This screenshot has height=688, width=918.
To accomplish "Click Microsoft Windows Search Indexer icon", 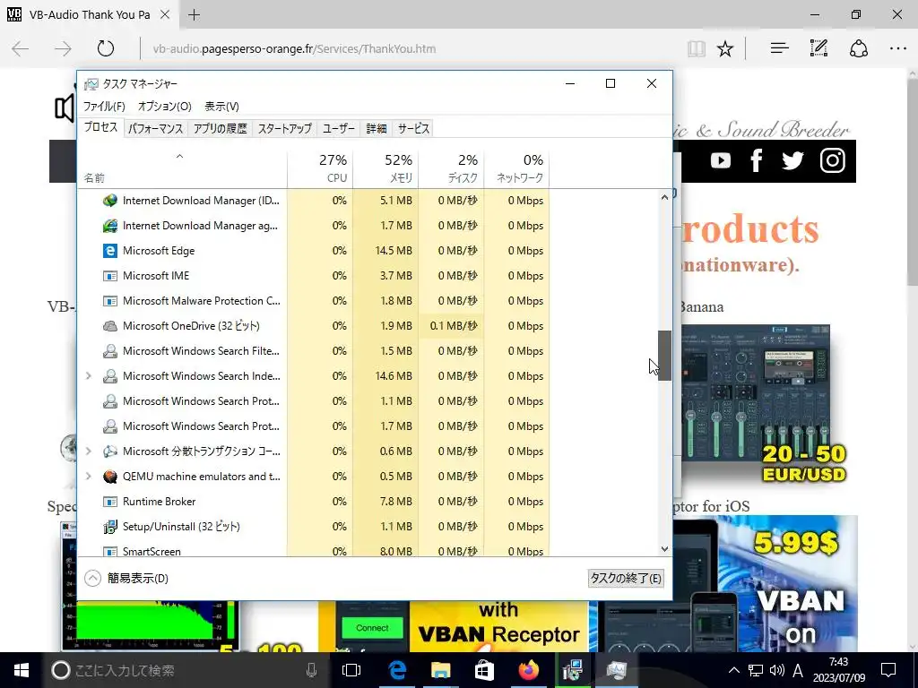I will tap(110, 377).
